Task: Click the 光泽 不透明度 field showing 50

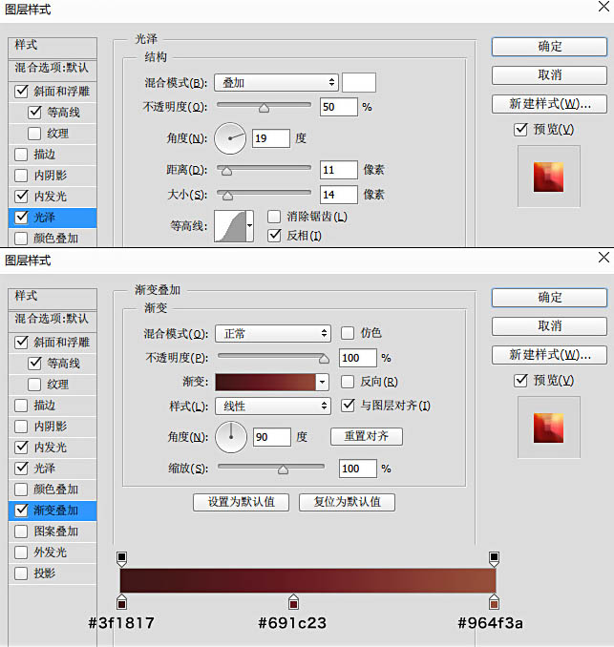Action: 339,107
